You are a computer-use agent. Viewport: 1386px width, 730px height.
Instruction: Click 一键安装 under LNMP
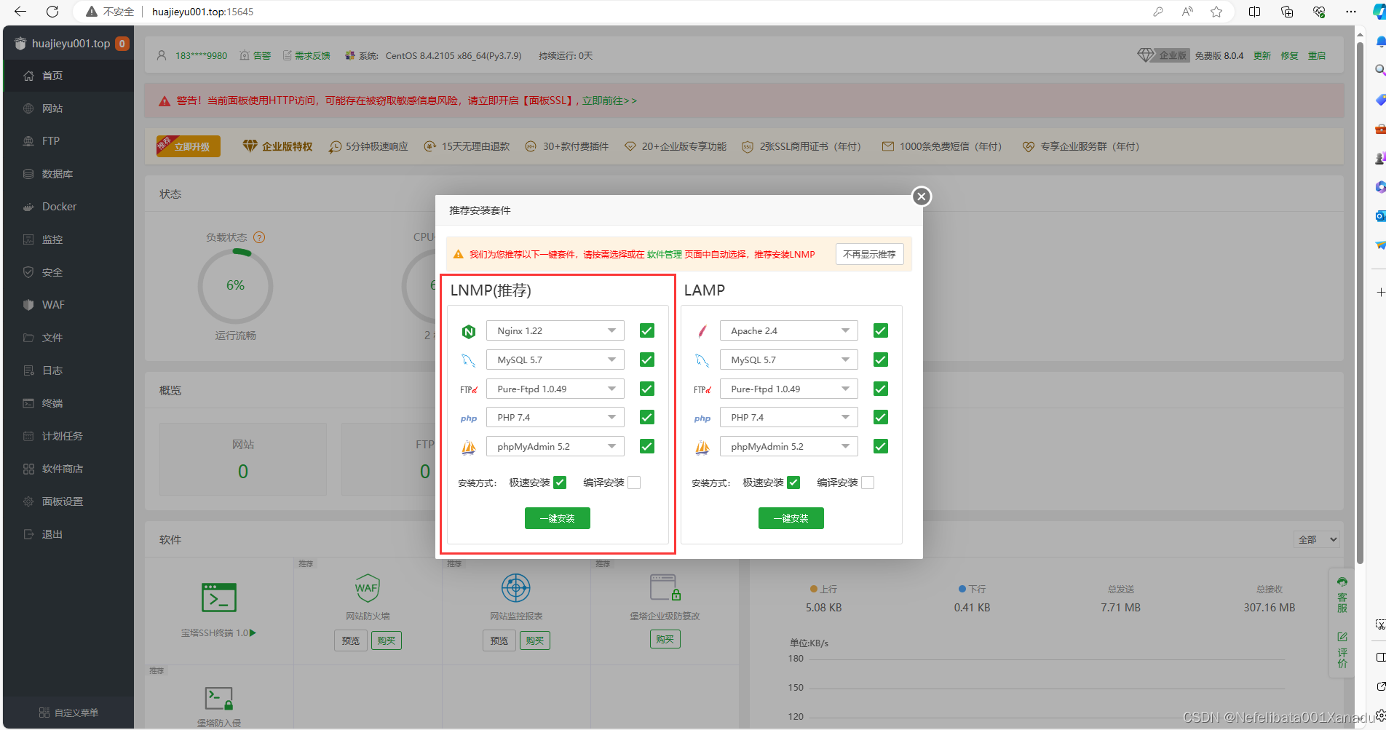pyautogui.click(x=558, y=518)
